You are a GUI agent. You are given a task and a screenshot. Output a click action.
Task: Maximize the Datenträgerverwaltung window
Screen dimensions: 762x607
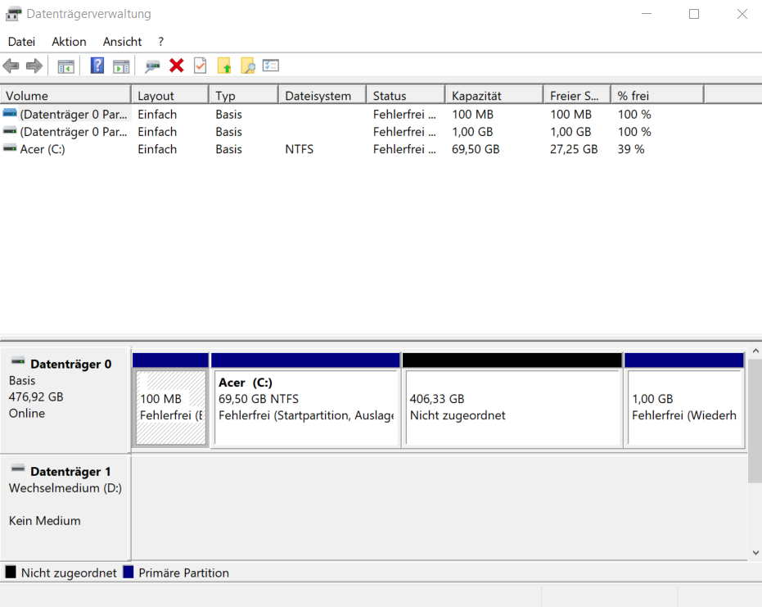tap(694, 14)
